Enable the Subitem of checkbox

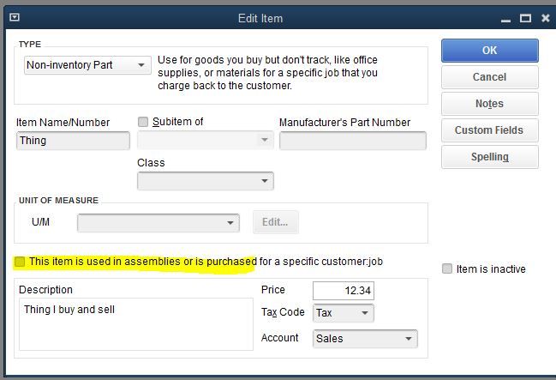pyautogui.click(x=143, y=122)
